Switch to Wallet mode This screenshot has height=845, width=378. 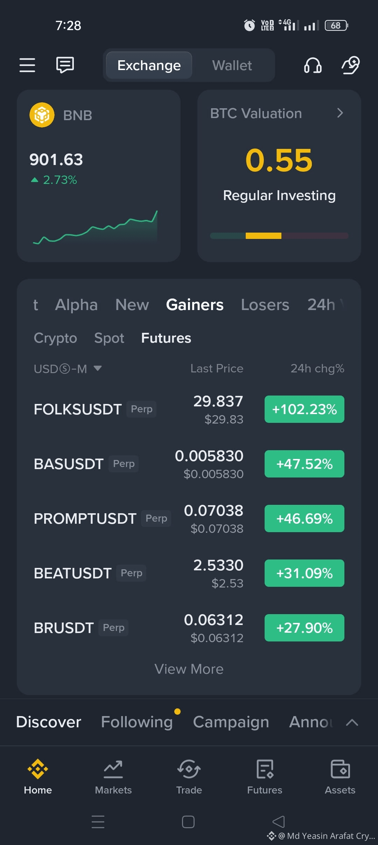pos(232,66)
